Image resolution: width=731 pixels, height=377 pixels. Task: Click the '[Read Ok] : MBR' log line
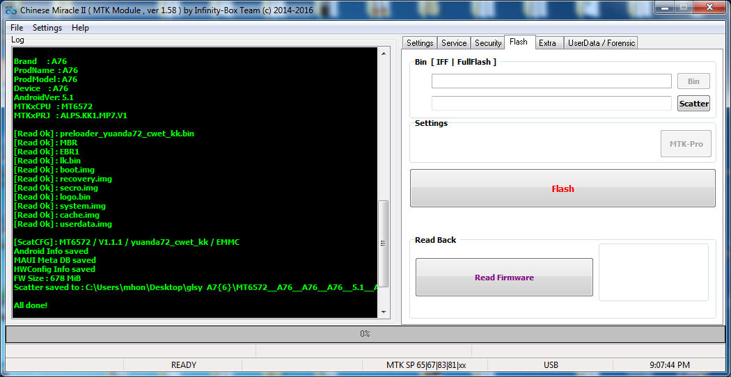tap(46, 143)
